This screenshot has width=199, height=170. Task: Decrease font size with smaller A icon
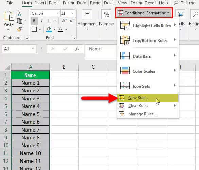click(x=72, y=21)
